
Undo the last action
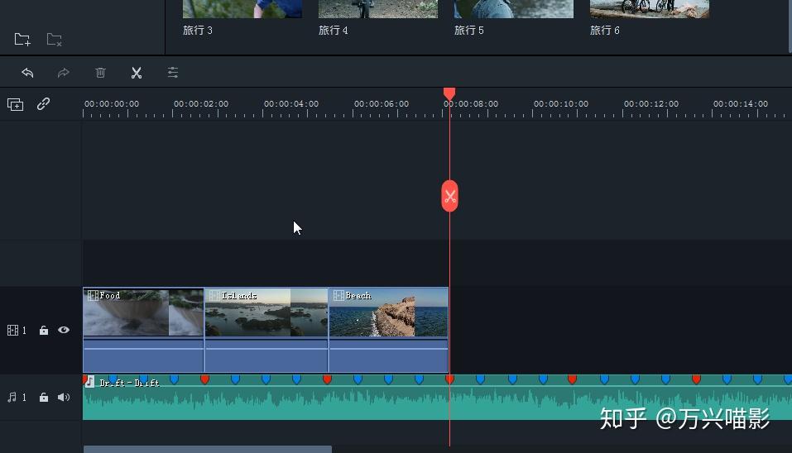(x=27, y=73)
